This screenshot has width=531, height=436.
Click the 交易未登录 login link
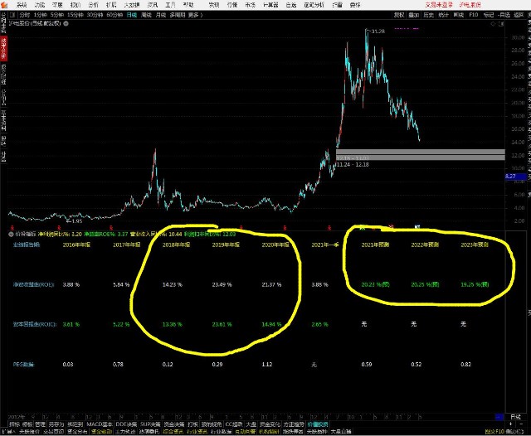point(442,4)
